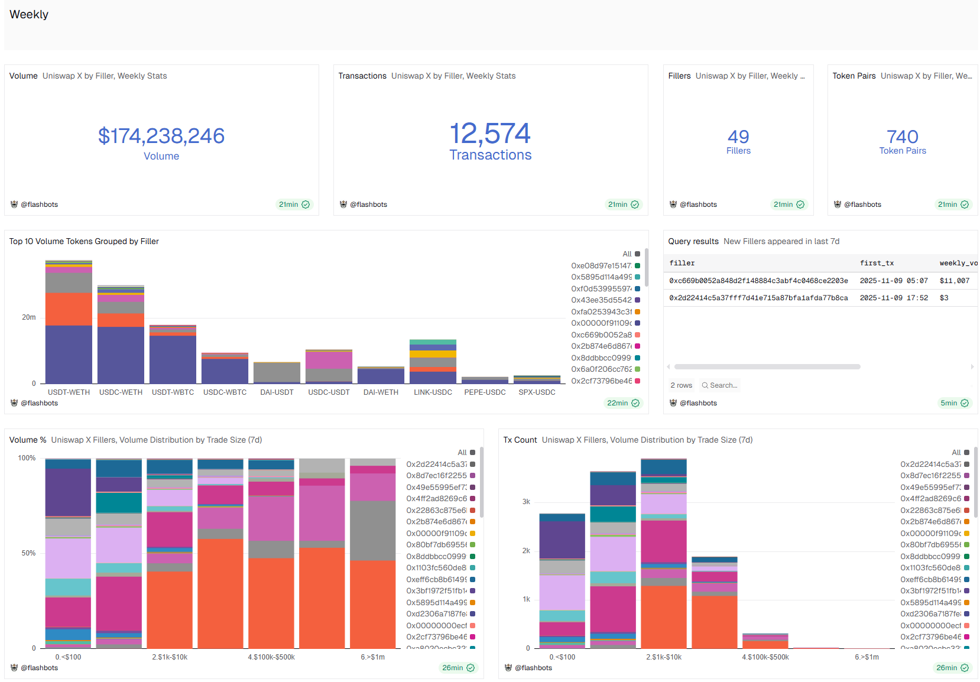Image resolution: width=980 pixels, height=682 pixels.
Task: Click horizontal scrollbar in Query results table
Action: tap(767, 367)
